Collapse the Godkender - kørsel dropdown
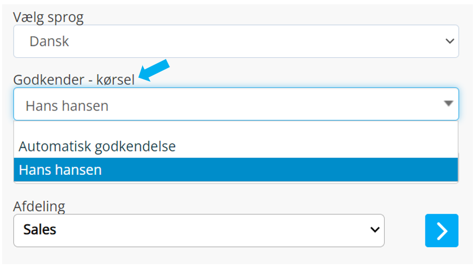 coord(236,104)
